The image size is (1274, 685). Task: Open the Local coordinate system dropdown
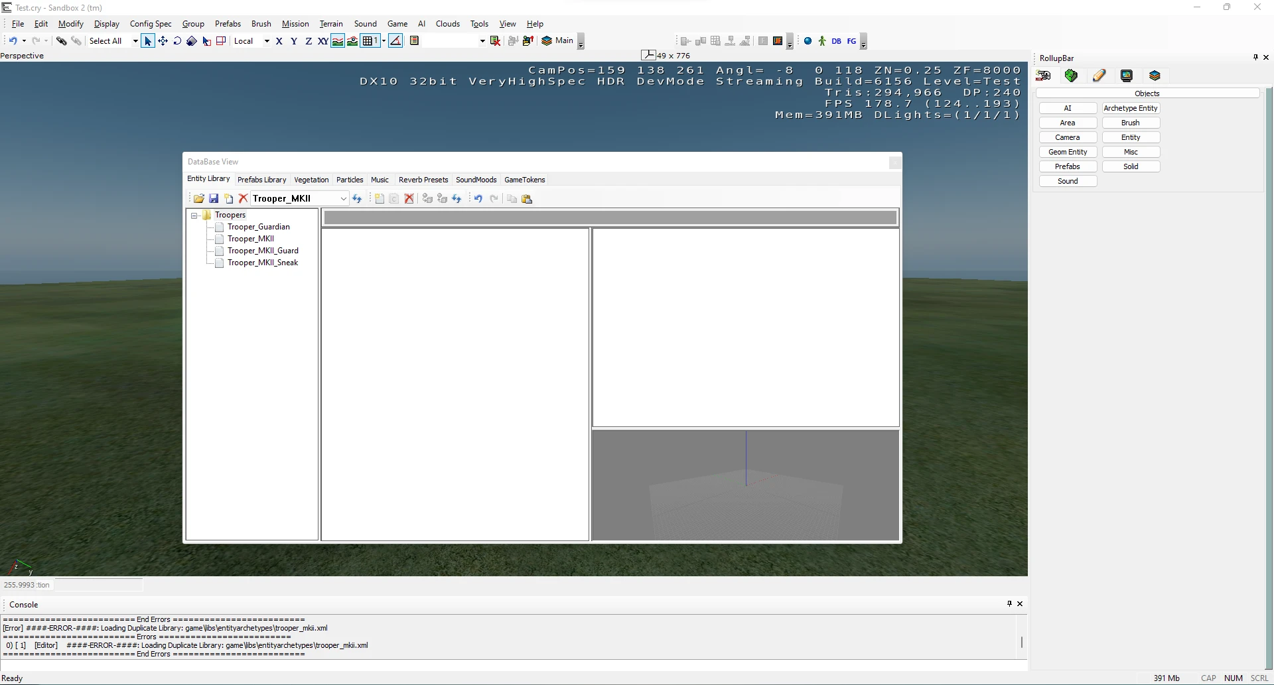[267, 41]
